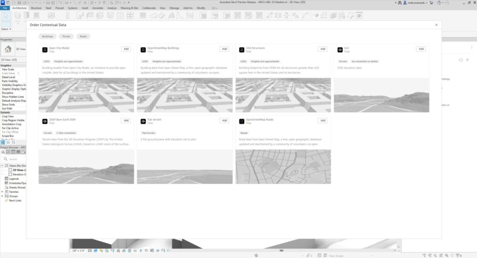Click the Esri provider logo icon
This screenshot has width=477, height=258.
tap(340, 49)
